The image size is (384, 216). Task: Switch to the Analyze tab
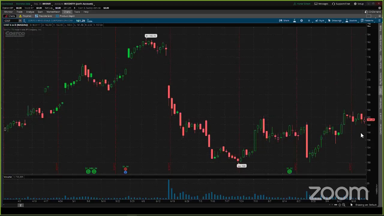pyautogui.click(x=30, y=12)
